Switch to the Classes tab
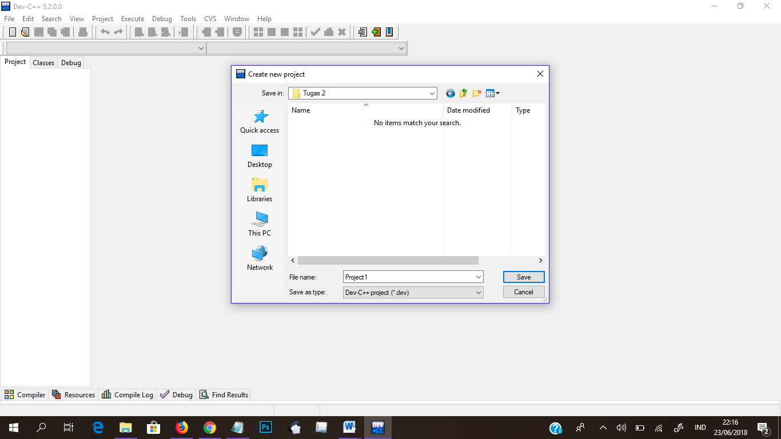 (x=43, y=63)
